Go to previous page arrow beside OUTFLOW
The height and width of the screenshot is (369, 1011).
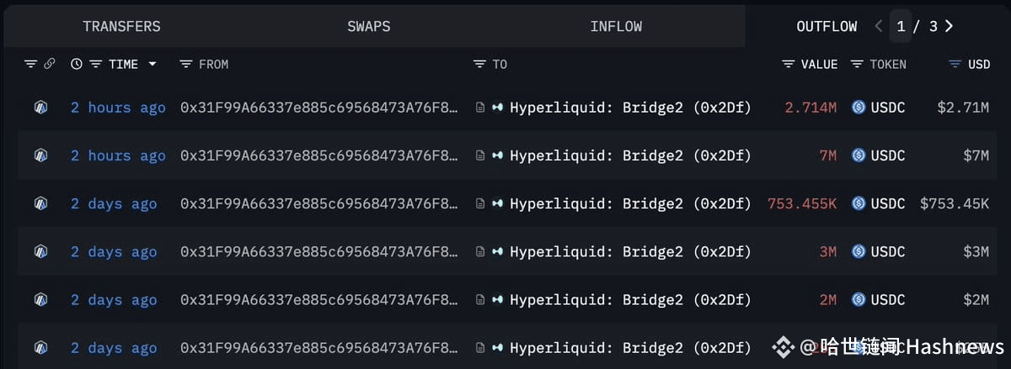click(879, 26)
